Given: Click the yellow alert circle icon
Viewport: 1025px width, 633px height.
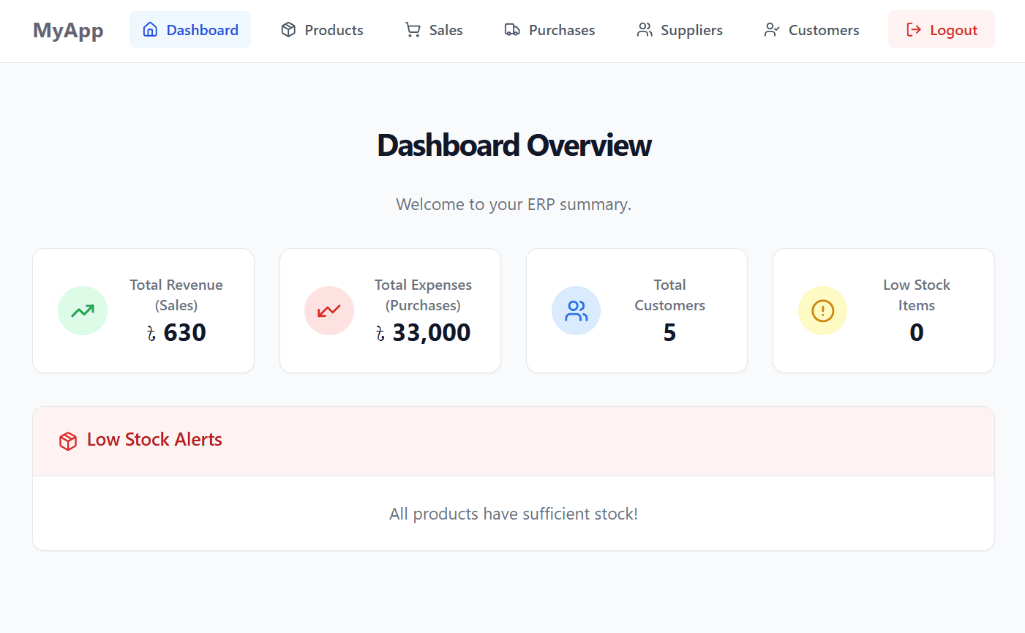Looking at the screenshot, I should point(823,311).
